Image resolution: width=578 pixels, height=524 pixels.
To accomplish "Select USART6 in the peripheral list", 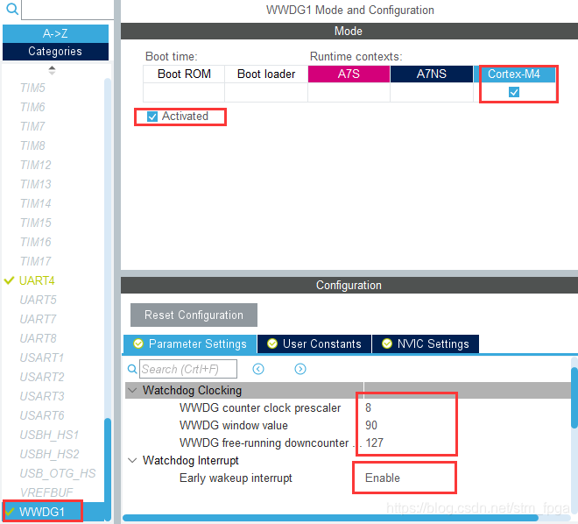I will [x=42, y=415].
